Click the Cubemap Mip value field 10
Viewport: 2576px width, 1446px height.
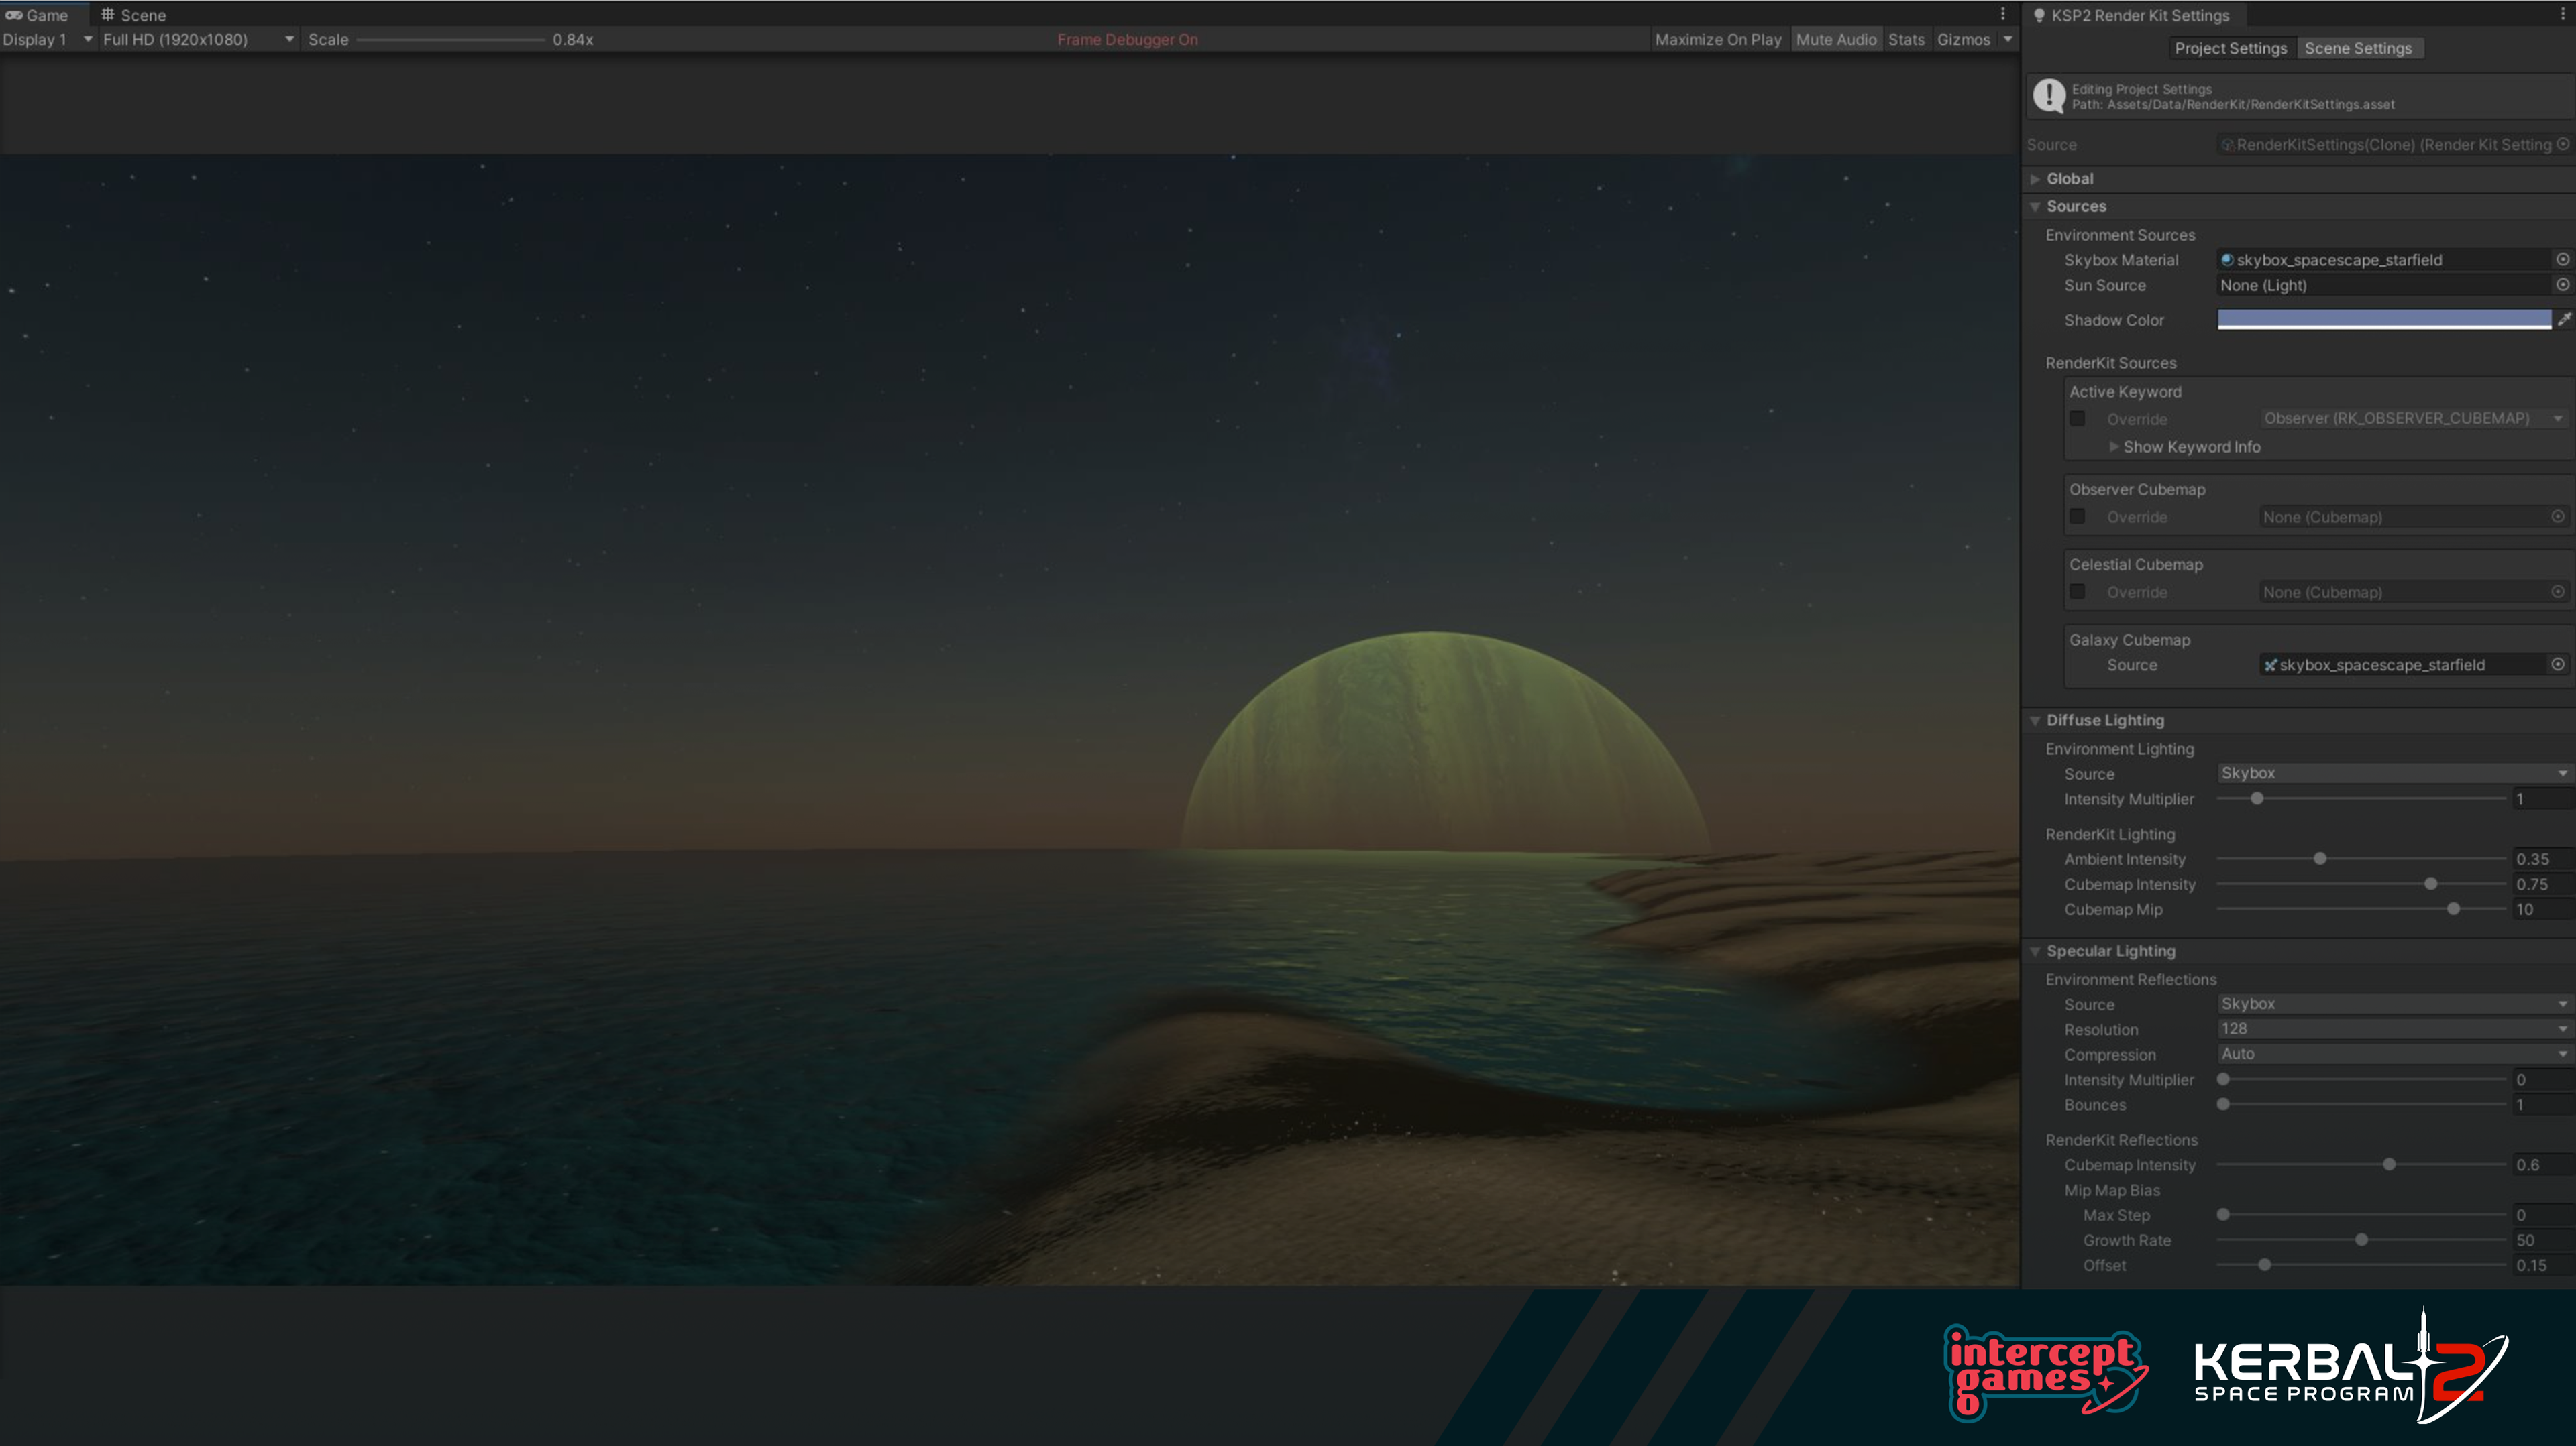coord(2543,910)
